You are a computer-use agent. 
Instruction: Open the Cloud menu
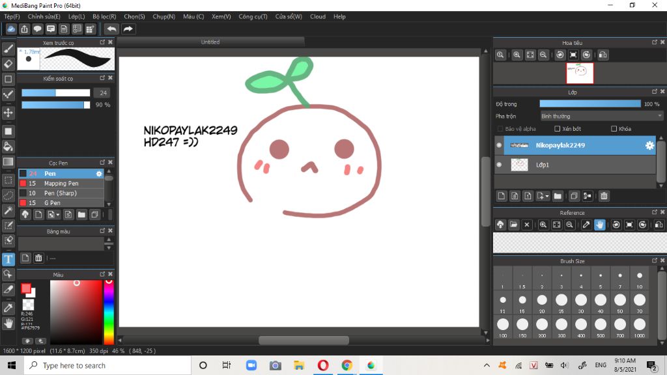(318, 16)
